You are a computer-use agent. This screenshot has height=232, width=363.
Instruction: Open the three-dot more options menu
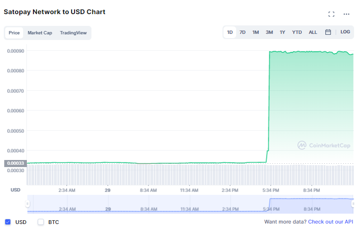coord(346,14)
